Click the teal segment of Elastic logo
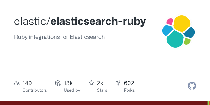 pos(175,39)
